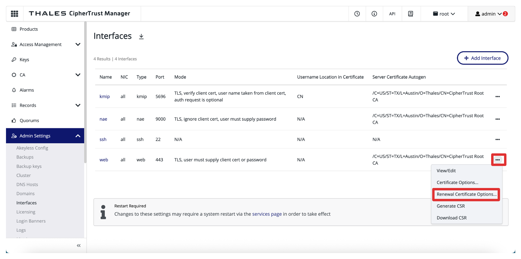521x259 pixels.
Task: Expand the CA sidebar section
Action: (78, 75)
